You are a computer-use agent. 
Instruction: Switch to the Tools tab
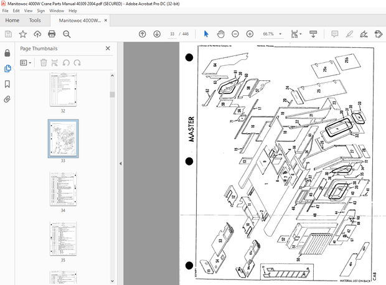pos(35,21)
